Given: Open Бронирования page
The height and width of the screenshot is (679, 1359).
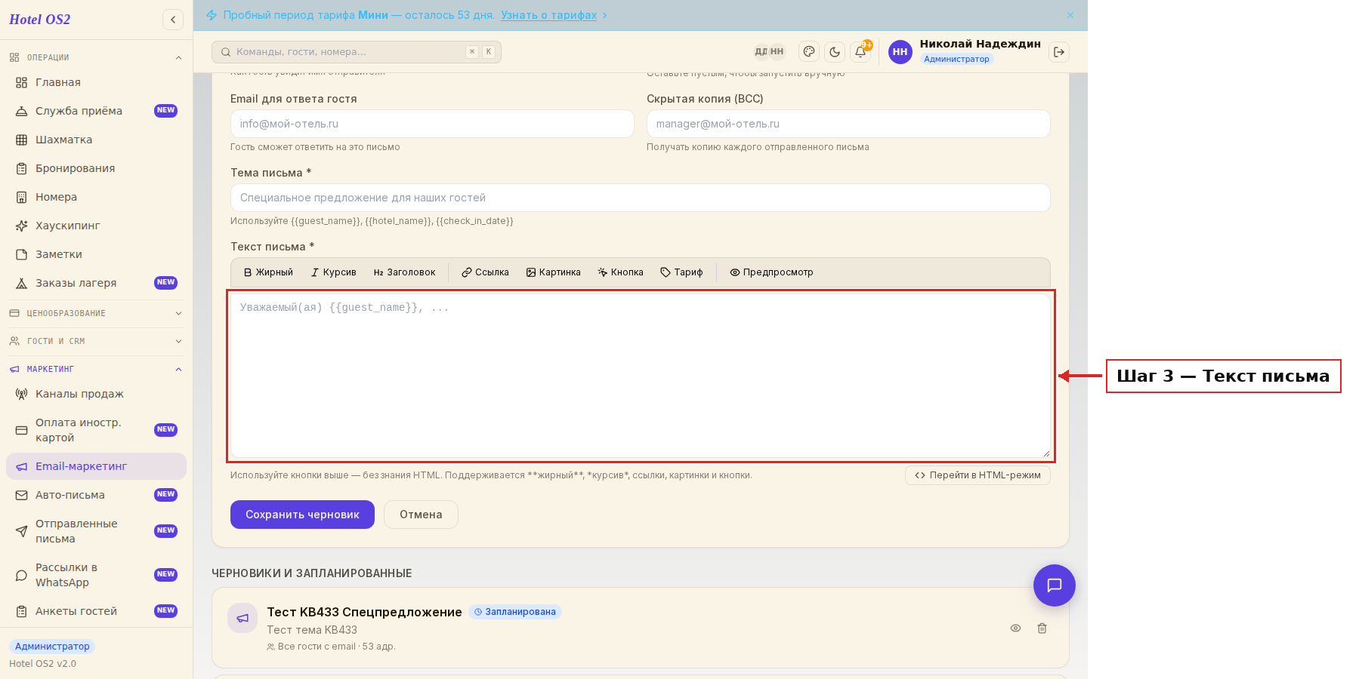Looking at the screenshot, I should [96, 168].
